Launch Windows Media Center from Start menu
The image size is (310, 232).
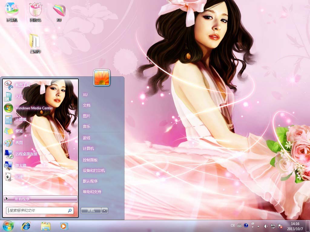pyautogui.click(x=34, y=108)
